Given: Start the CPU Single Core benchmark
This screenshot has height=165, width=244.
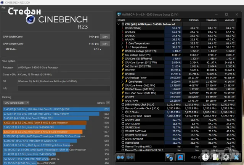Looking at the screenshot, I should (105, 44).
